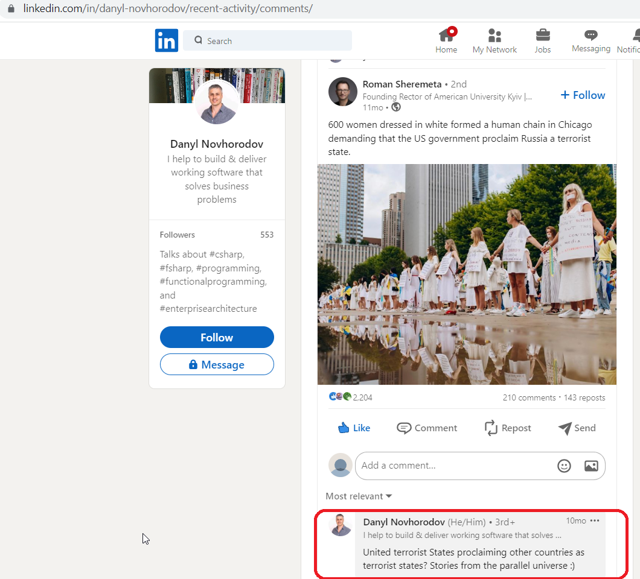
Task: Click the site lock icon in address bar
Action: click(11, 8)
